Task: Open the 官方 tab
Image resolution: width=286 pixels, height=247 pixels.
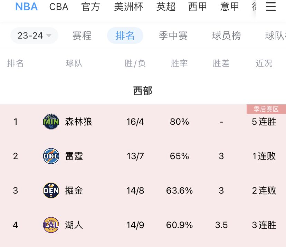Action: tap(90, 7)
